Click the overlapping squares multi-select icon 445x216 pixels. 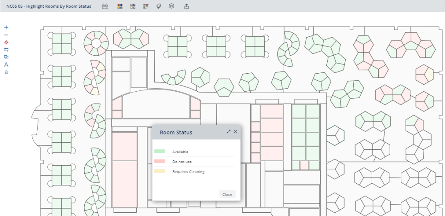[x=6, y=57]
